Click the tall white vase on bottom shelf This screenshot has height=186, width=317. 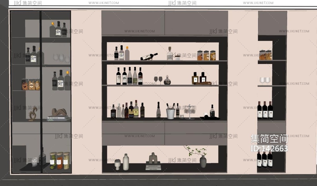click(x=126, y=162)
